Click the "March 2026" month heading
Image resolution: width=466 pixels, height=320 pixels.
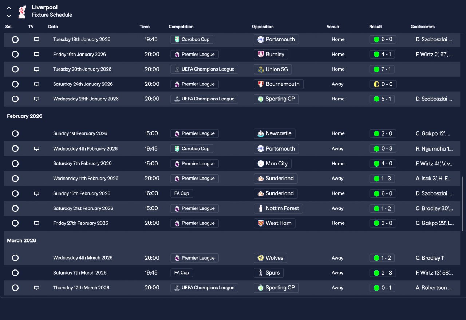point(22,241)
